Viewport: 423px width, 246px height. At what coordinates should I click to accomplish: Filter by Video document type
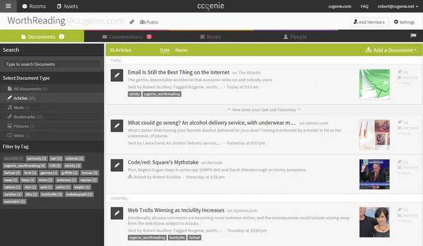click(52, 136)
